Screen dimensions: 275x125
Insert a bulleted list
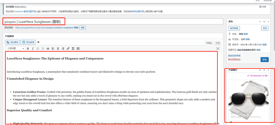pos(38,48)
